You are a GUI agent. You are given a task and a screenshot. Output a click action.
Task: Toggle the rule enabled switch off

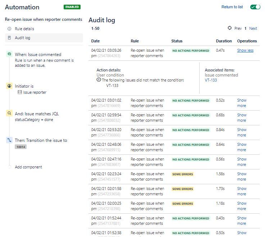[x=255, y=7]
